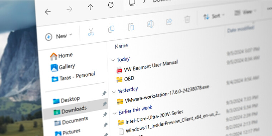Open the View layout dropdown
Viewport: 272px width, 136px height.
[245, 12]
